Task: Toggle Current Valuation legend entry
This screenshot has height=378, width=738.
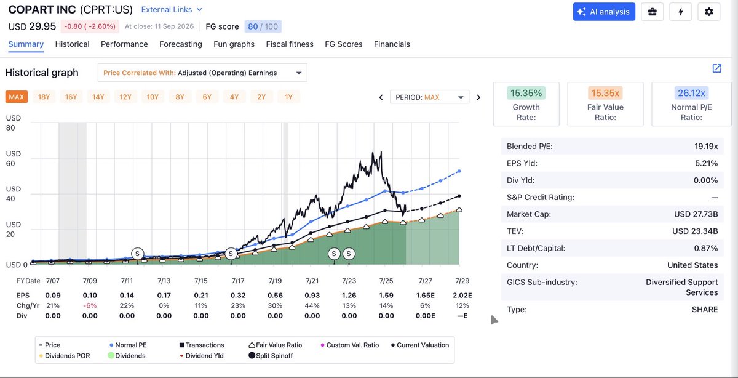Action: point(420,345)
